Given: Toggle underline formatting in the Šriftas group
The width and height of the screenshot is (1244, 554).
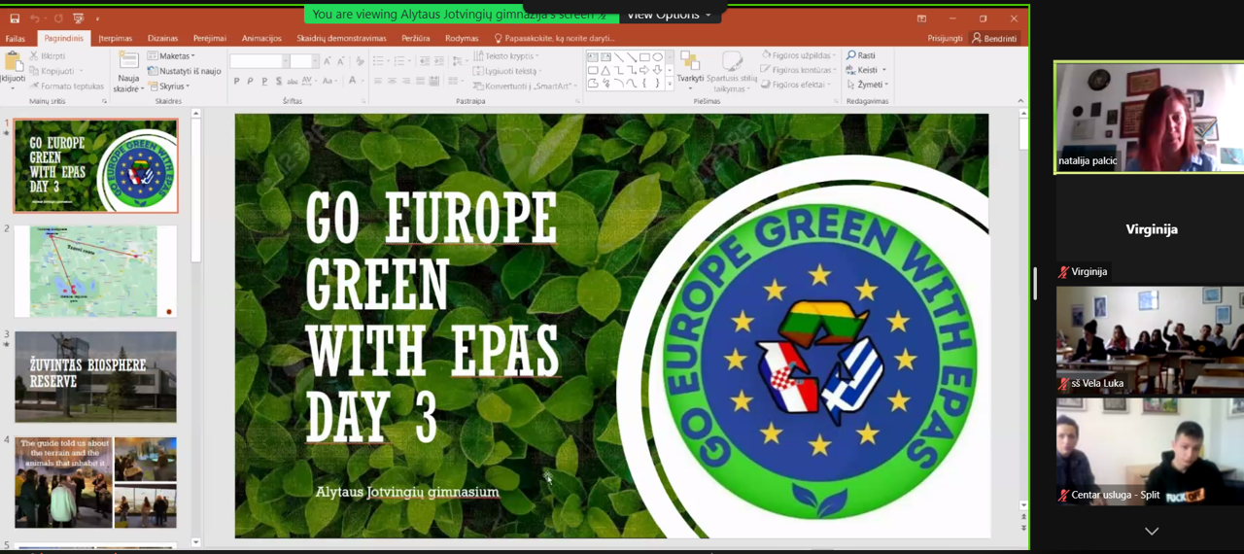Looking at the screenshot, I should tap(264, 82).
